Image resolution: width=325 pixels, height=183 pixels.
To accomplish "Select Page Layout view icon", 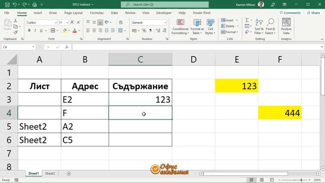I will coord(262,179).
